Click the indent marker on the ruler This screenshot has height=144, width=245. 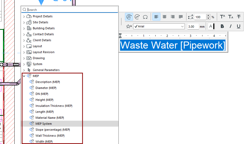coord(120,36)
